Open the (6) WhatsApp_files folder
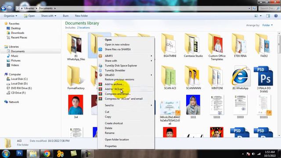Image resolution: width=281 pixels, height=158 pixels. point(76,47)
